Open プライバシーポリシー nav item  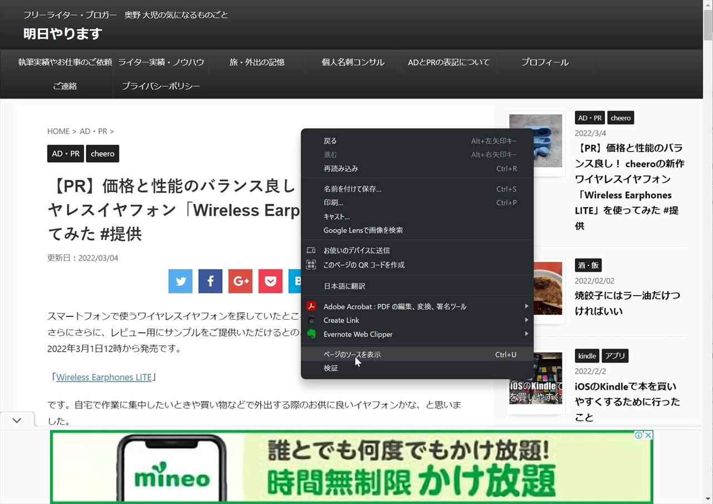pyautogui.click(x=161, y=86)
